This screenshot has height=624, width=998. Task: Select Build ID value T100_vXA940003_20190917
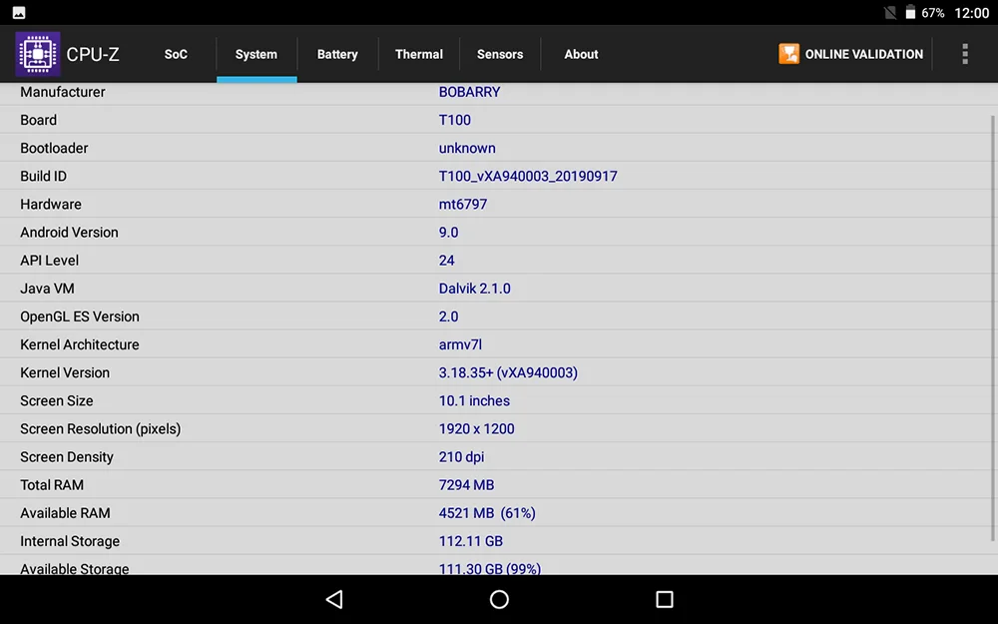pos(528,177)
